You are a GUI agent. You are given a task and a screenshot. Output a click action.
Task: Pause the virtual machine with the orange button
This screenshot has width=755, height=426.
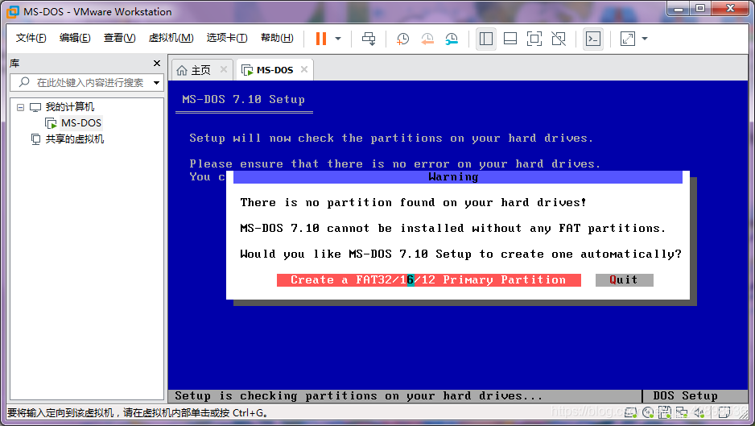(321, 39)
